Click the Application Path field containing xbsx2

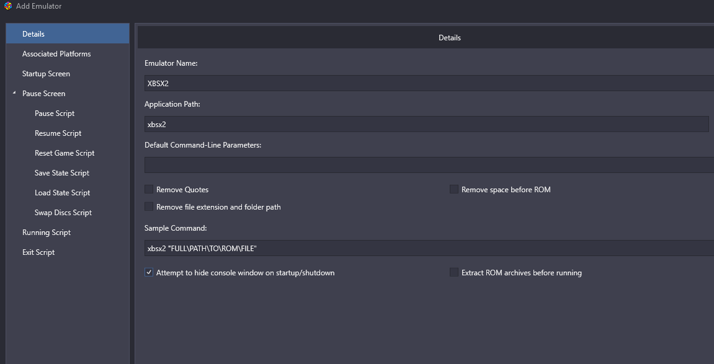click(x=426, y=124)
